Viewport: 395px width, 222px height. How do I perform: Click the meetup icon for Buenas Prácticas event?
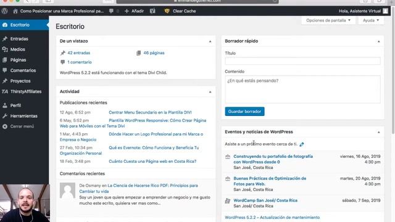pos(228,179)
